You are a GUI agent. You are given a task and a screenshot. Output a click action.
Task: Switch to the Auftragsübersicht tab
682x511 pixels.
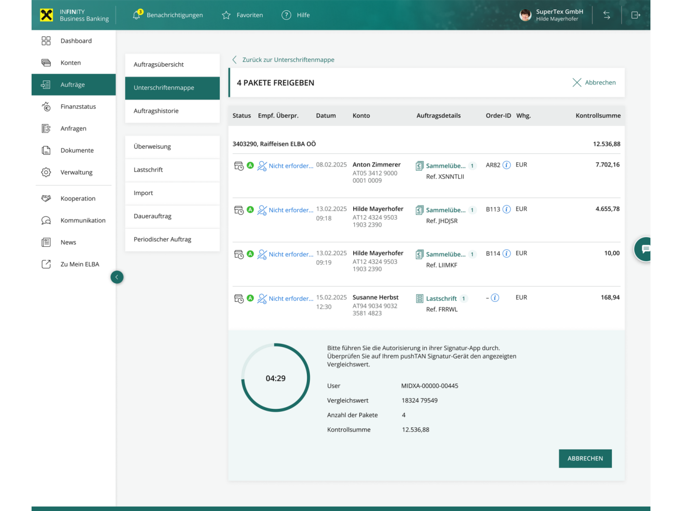pyautogui.click(x=159, y=65)
